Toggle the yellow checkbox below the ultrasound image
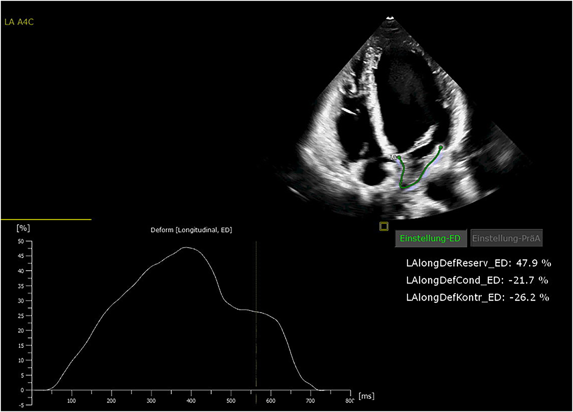 [384, 226]
